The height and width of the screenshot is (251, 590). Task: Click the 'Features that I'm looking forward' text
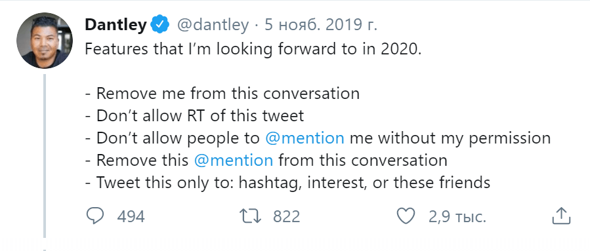197,49
